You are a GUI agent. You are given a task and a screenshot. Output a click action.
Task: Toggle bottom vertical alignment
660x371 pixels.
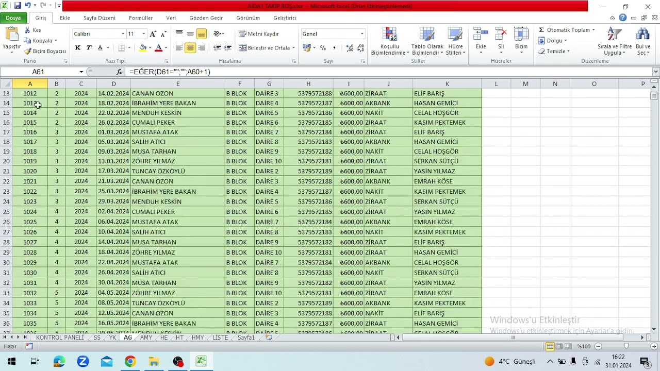pos(201,34)
